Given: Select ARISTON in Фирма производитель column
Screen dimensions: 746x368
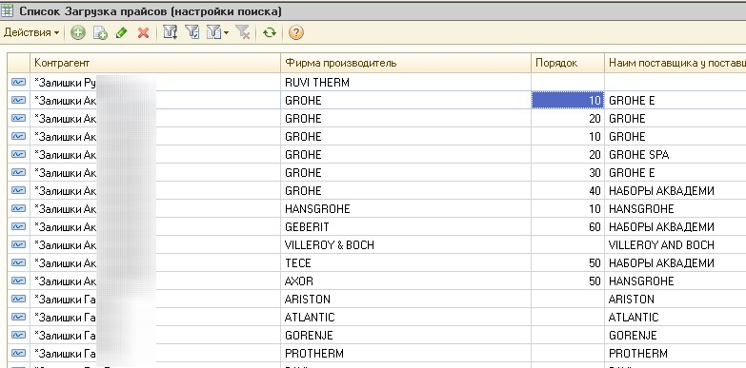Looking at the screenshot, I should [406, 299].
